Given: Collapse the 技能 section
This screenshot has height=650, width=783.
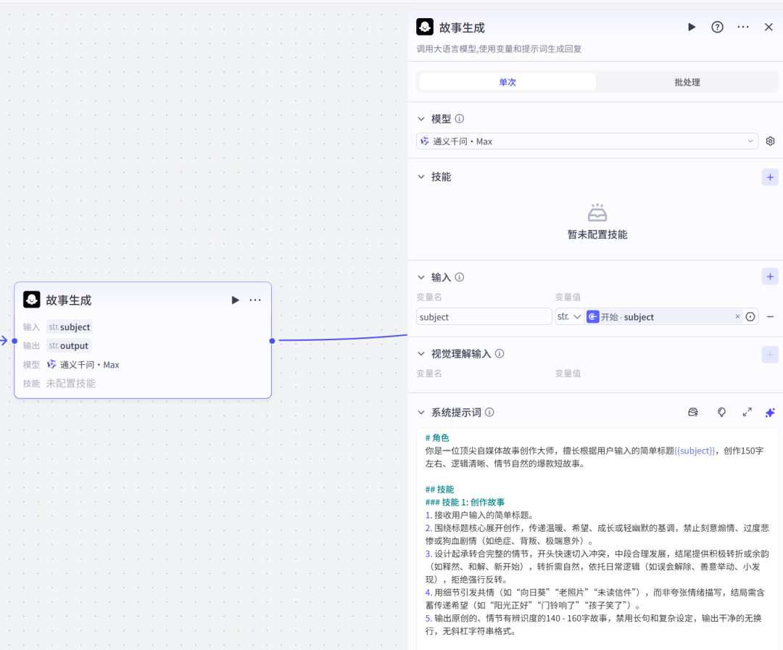Looking at the screenshot, I should tap(421, 176).
